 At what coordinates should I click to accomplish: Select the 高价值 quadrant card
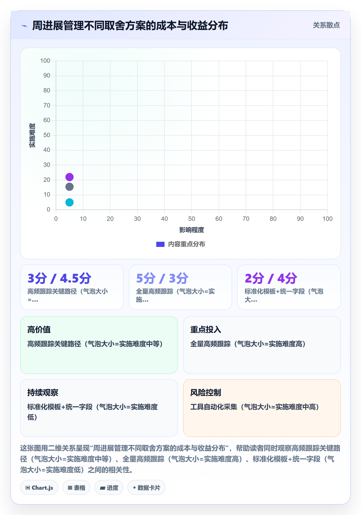99,345
